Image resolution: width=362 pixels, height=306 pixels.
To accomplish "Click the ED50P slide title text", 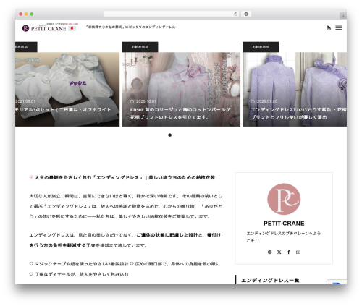I will coord(180,114).
